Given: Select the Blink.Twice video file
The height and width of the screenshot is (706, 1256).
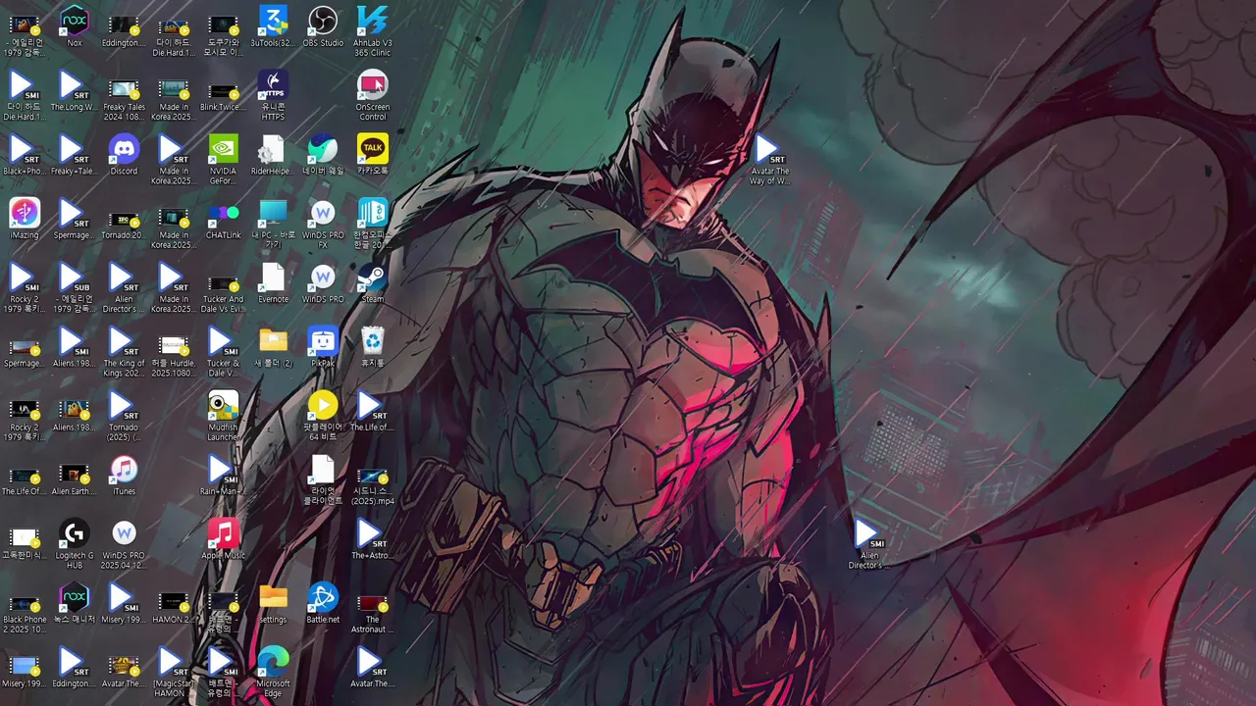Looking at the screenshot, I should pos(223,95).
